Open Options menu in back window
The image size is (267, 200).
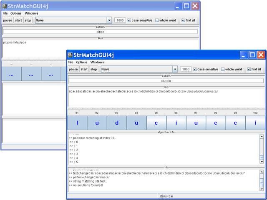16,13
